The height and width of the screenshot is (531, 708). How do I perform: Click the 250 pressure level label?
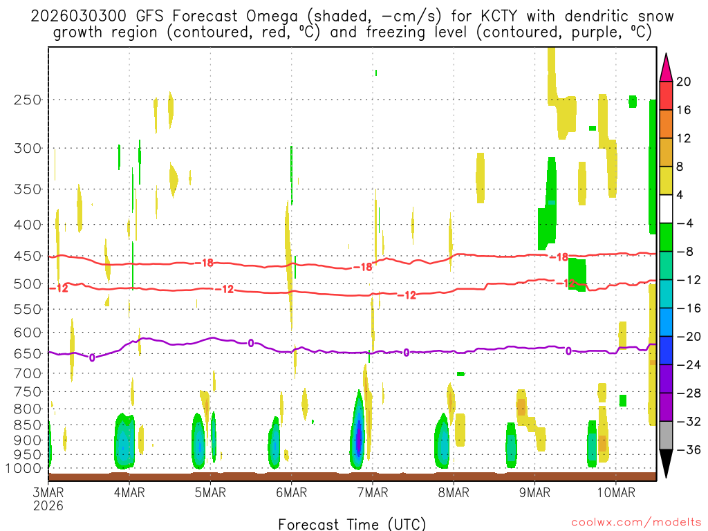[x=28, y=100]
